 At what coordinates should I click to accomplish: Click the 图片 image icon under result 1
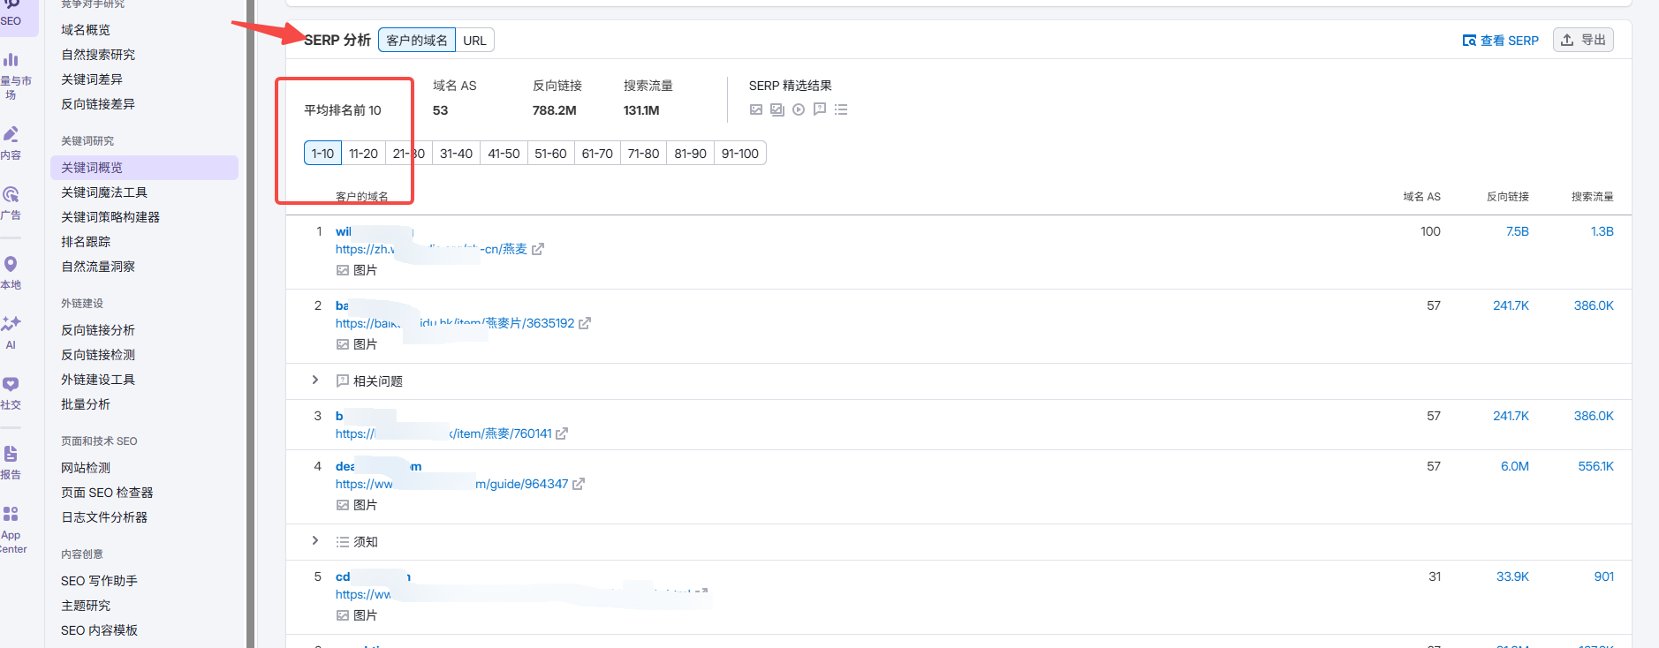click(x=343, y=270)
